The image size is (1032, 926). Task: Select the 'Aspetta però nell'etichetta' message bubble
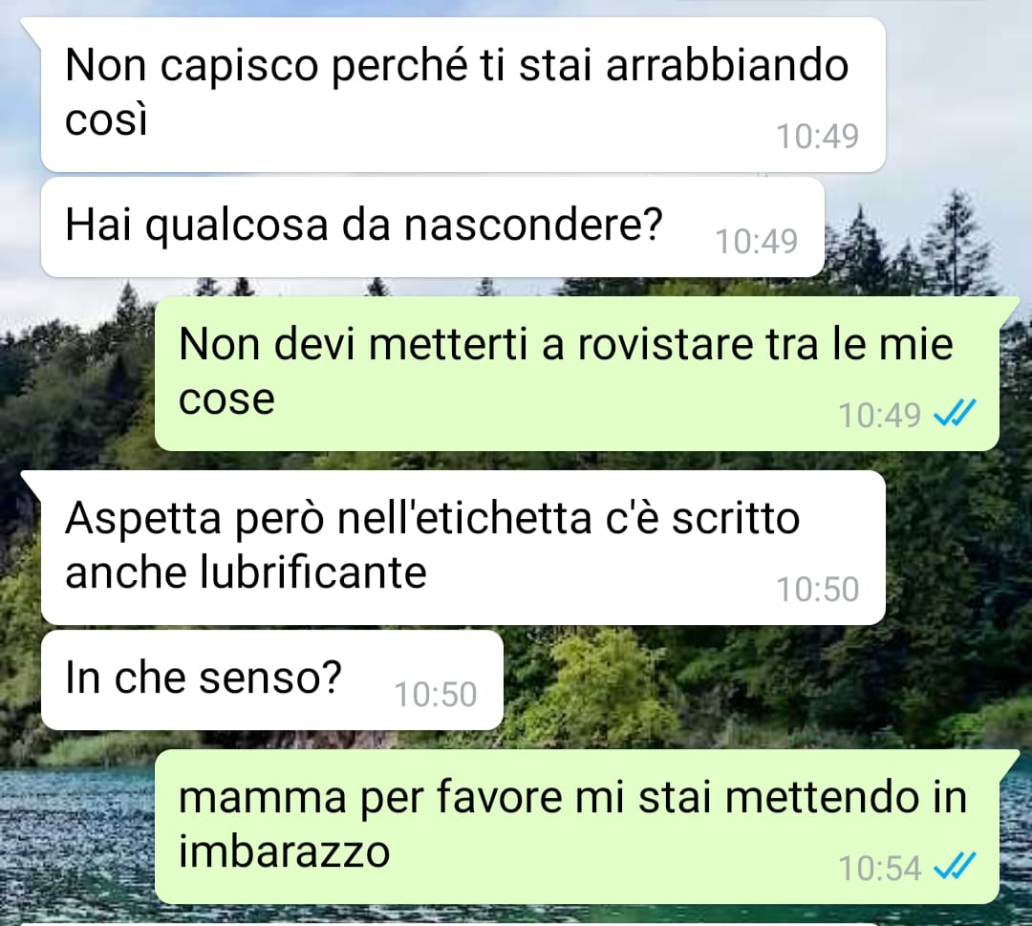tap(462, 547)
